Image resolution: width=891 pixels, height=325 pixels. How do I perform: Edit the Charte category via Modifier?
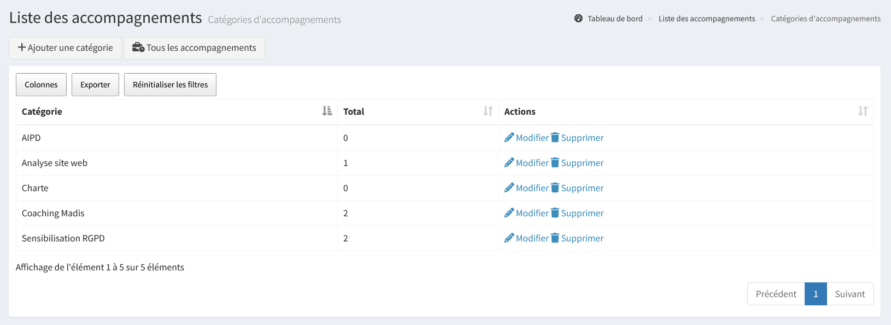pos(526,188)
